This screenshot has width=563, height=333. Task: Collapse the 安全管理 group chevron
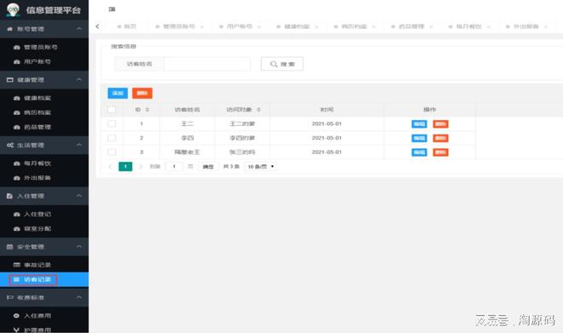tap(79, 247)
